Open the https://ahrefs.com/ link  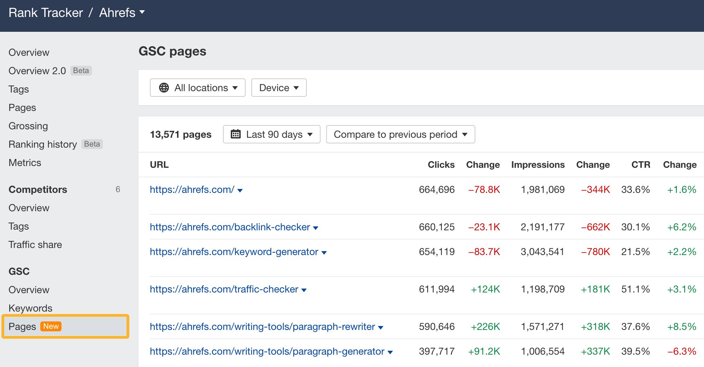point(192,189)
